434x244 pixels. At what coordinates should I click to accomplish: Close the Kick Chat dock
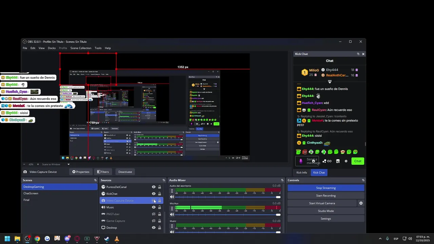[363, 54]
